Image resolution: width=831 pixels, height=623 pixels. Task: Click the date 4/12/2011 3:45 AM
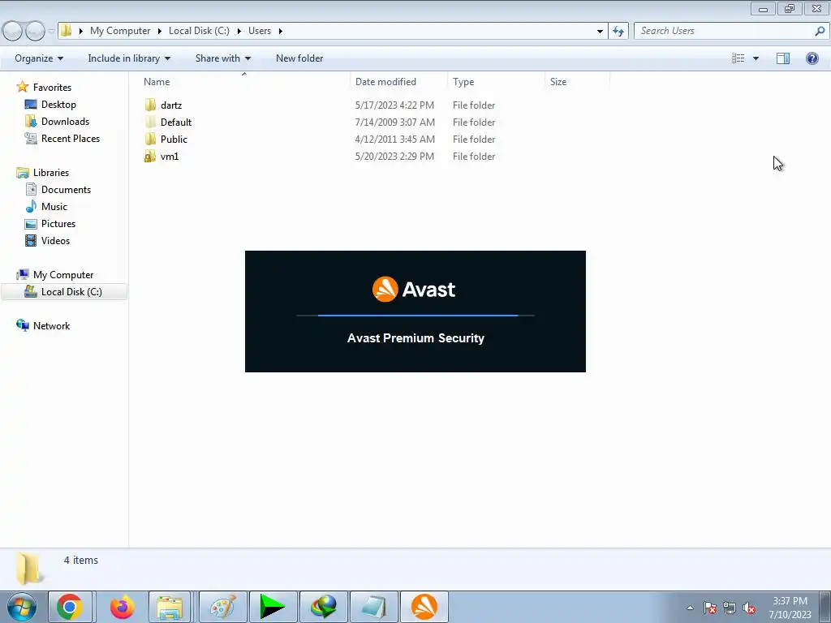click(x=395, y=140)
